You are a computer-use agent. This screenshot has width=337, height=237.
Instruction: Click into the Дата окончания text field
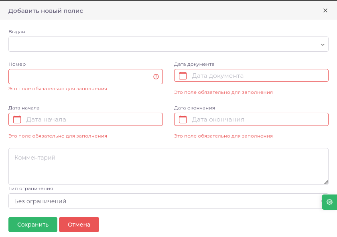click(257, 119)
